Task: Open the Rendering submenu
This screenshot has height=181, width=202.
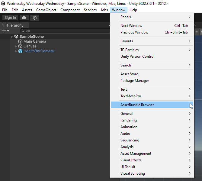Action: click(152, 120)
